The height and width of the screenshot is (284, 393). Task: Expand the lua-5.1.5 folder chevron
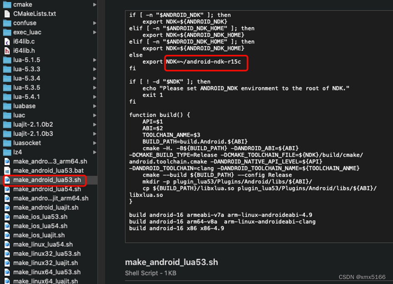pos(94,60)
